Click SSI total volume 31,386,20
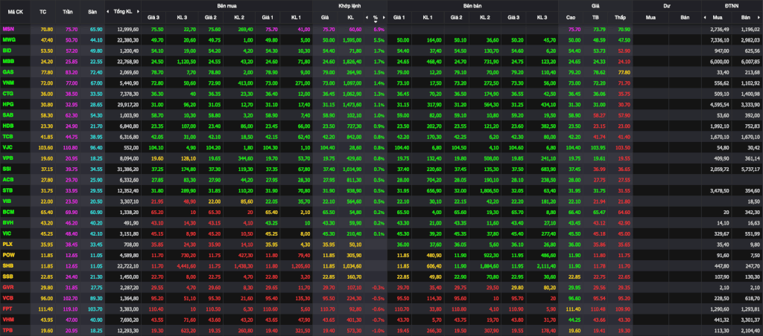Screen dimensions: 763x336 click(128, 169)
